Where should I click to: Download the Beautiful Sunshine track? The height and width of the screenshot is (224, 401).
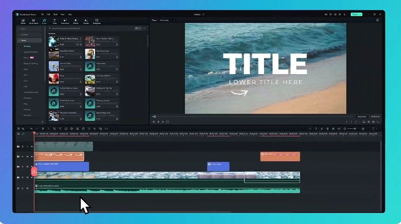81,57
